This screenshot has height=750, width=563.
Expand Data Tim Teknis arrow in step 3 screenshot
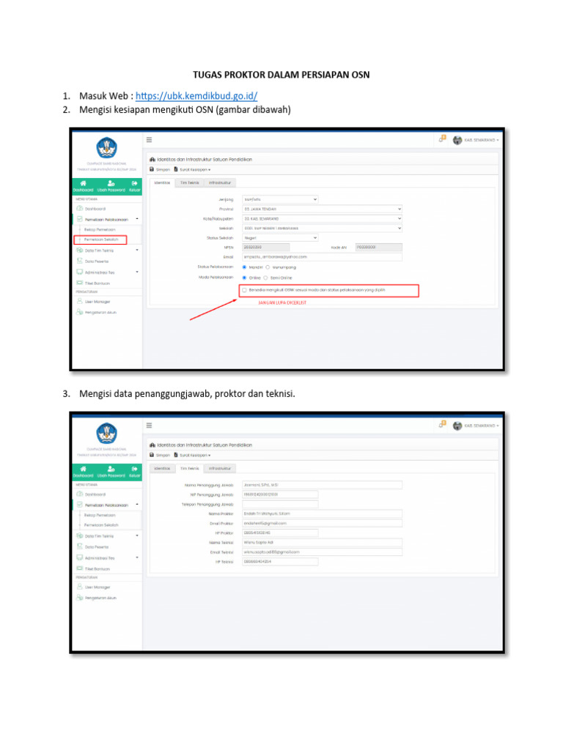click(x=137, y=535)
